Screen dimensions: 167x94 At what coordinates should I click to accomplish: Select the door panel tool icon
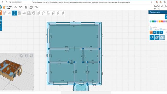click(x=39, y=13)
